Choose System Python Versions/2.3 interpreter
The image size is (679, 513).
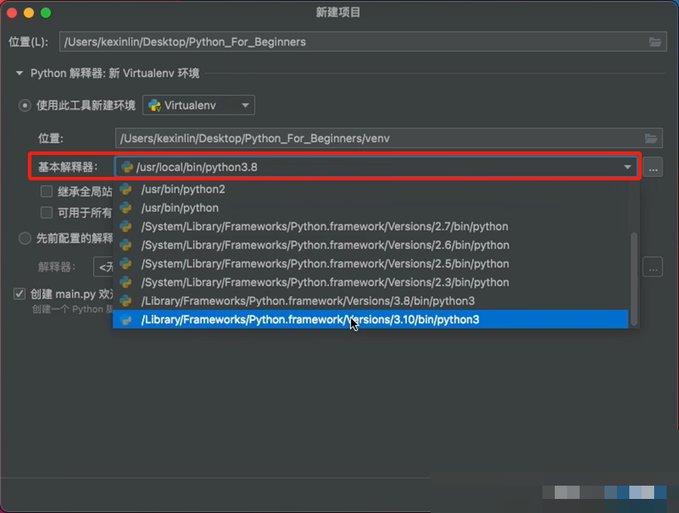coord(370,282)
